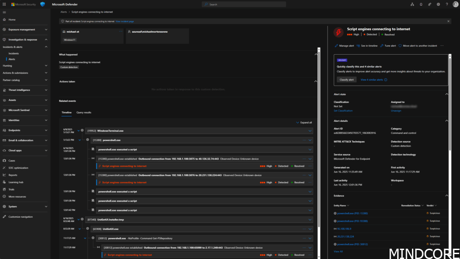Click the red lightning alert icon
Screen dimensions: 460x259
coord(338,32)
